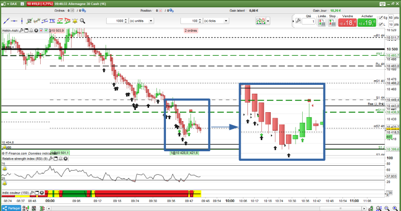Click the Acheter buy price button
Image resolution: width=401 pixels, height=211 pixels.
click(367, 23)
